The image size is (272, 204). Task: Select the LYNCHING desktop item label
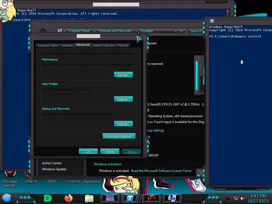pos(72,182)
